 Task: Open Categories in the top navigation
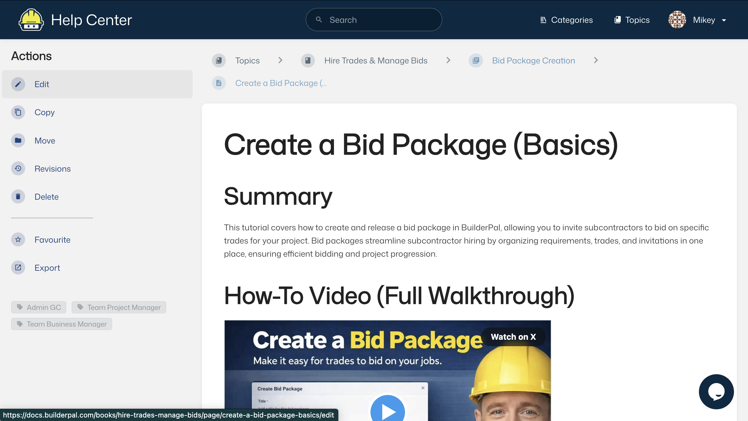click(x=566, y=20)
